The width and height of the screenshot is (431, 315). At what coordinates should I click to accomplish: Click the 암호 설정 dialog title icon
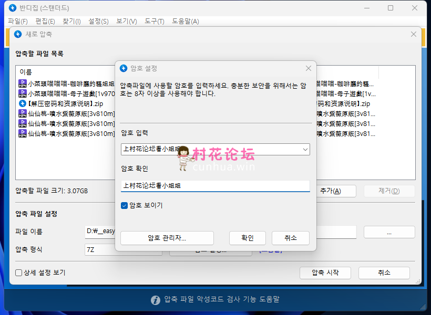[124, 68]
